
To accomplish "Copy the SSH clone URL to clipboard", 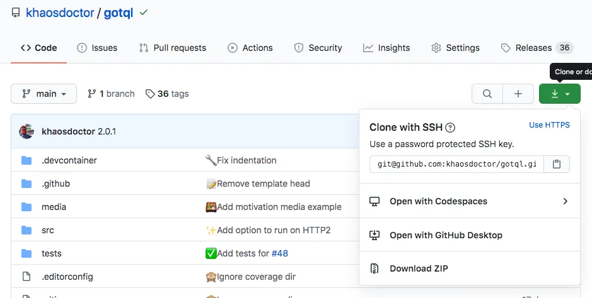I will click(x=557, y=164).
